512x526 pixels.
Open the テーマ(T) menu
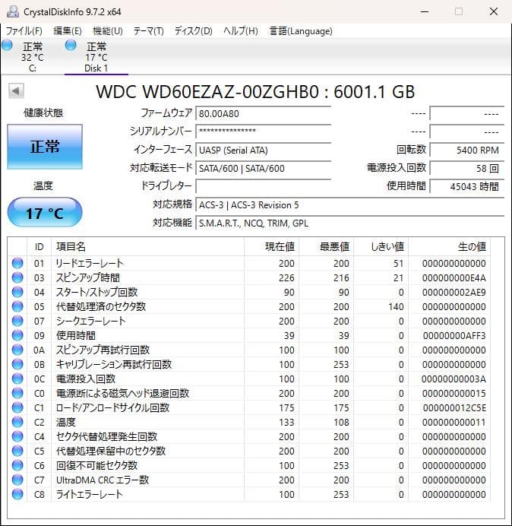click(149, 31)
